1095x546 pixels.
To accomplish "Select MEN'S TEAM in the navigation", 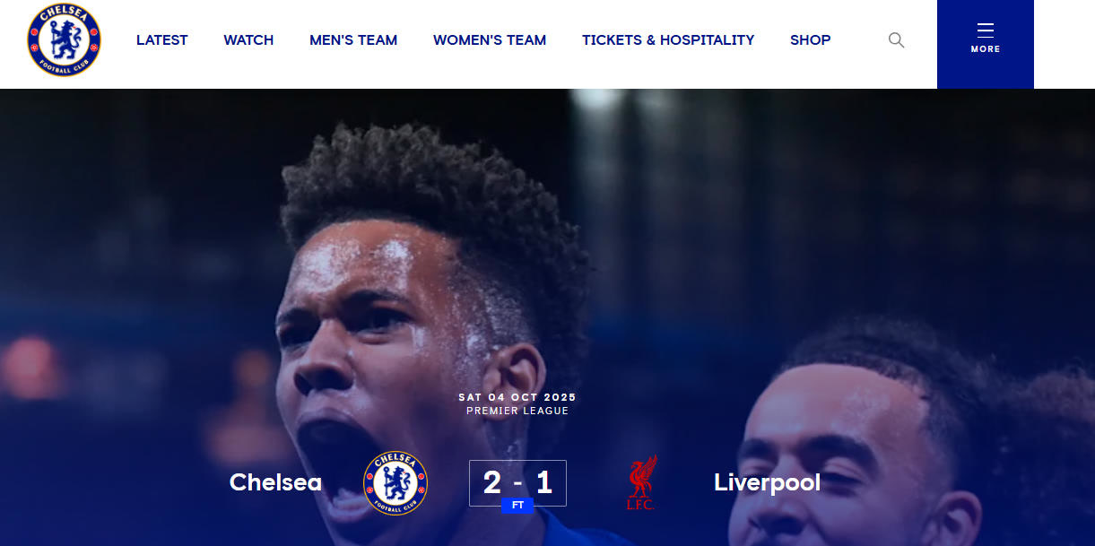I will pos(353,39).
